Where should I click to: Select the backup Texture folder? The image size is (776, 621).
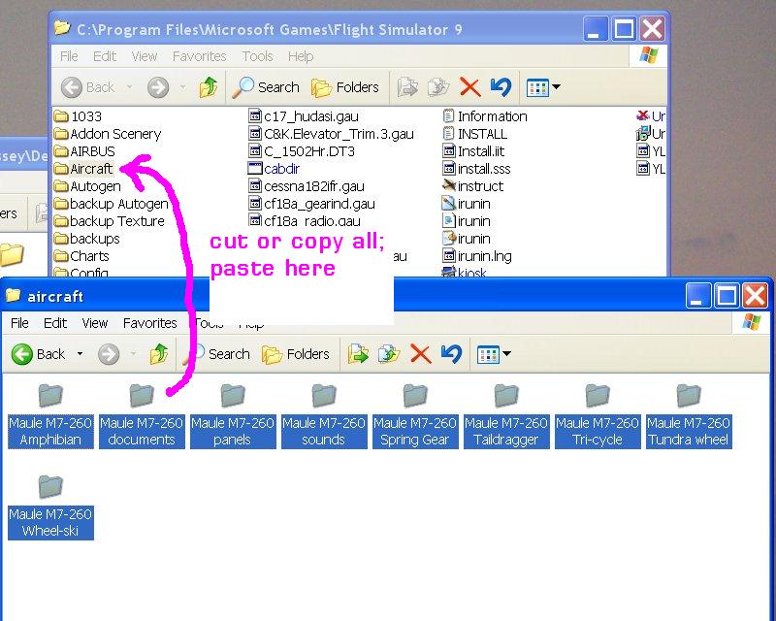click(x=109, y=221)
